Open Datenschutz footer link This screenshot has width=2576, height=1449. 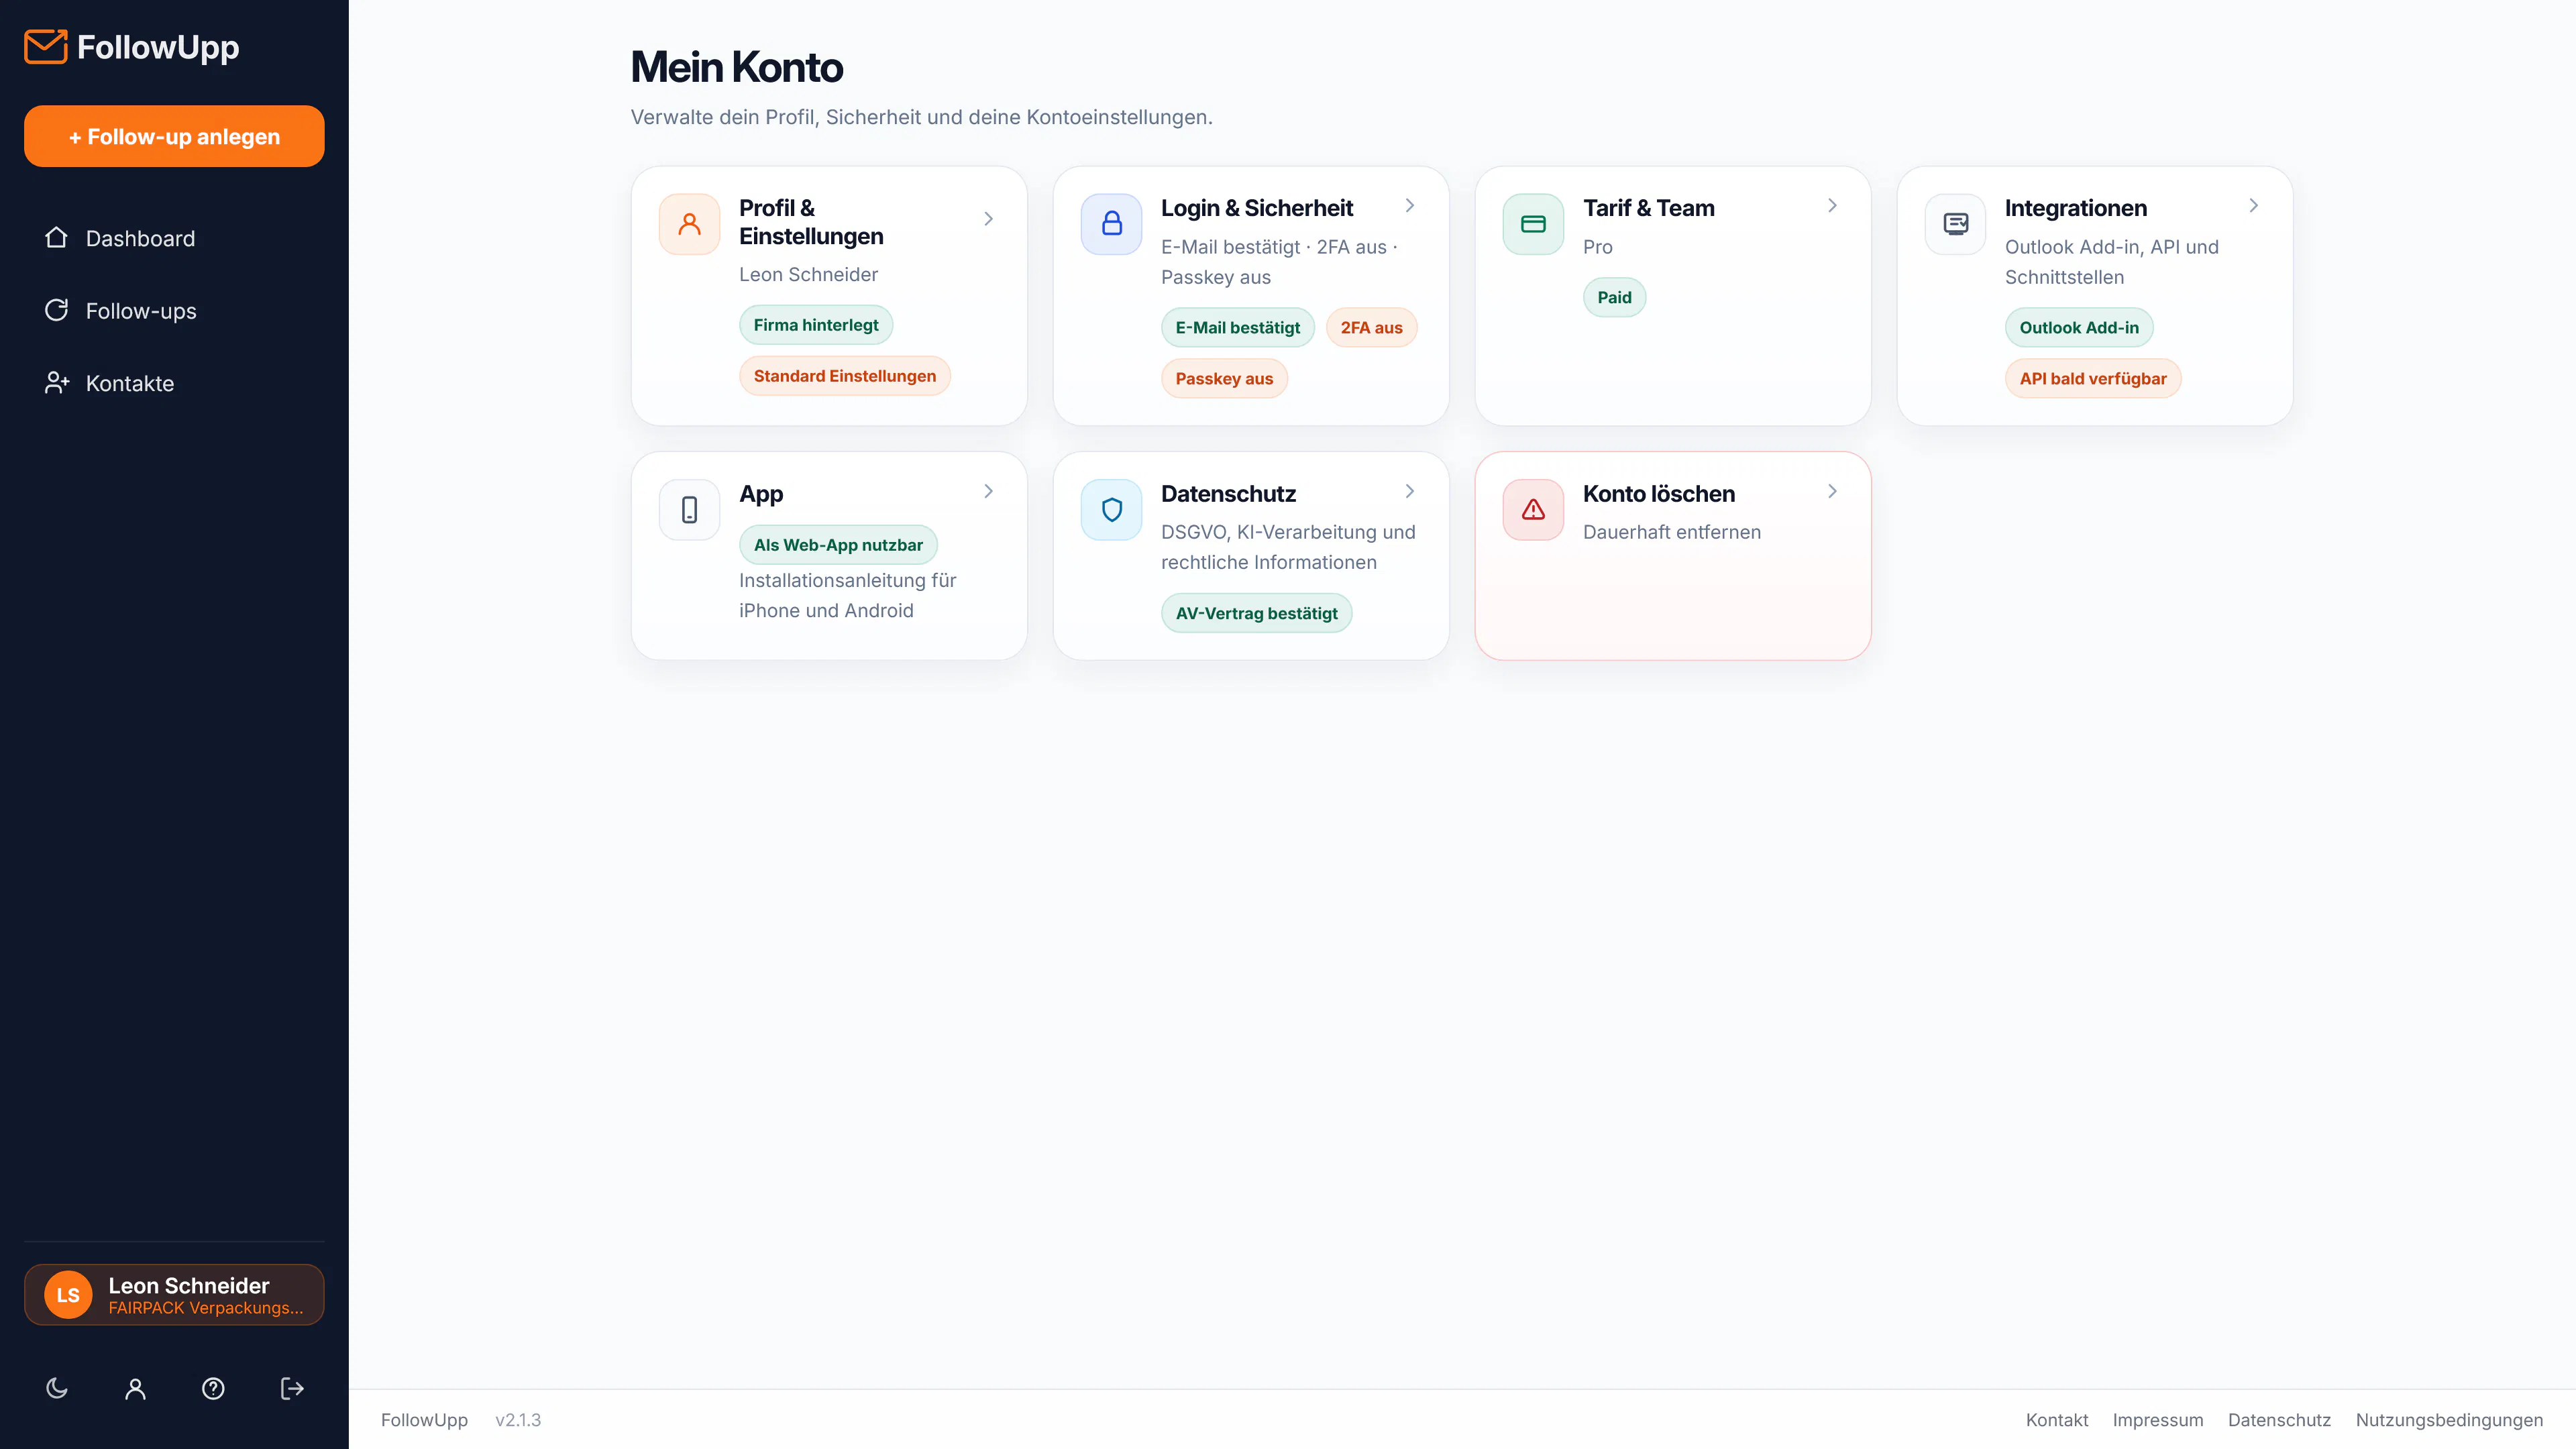pyautogui.click(x=2279, y=1420)
